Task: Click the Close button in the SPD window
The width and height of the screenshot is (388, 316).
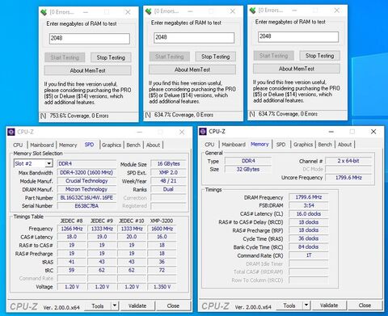Action: click(173, 305)
